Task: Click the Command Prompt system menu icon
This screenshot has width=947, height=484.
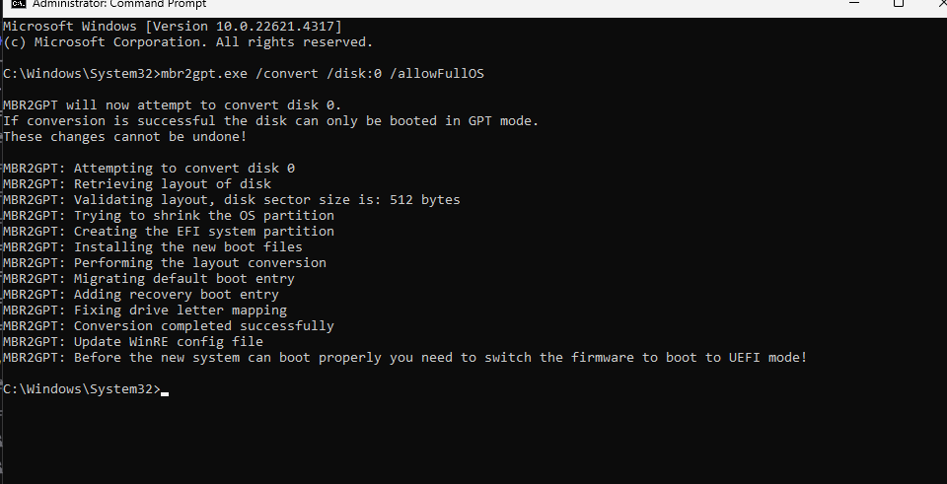Action: (x=17, y=4)
